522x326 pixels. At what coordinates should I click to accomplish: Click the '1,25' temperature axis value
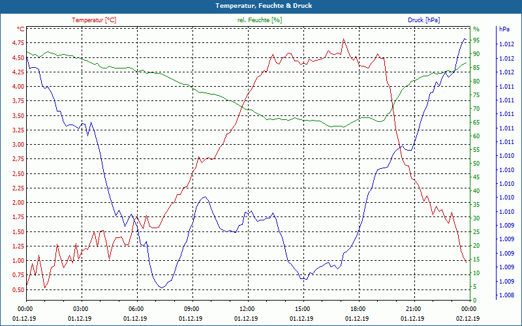coord(19,246)
